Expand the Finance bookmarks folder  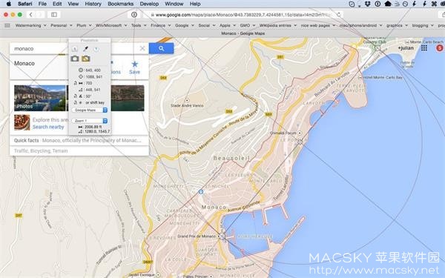click(161, 25)
